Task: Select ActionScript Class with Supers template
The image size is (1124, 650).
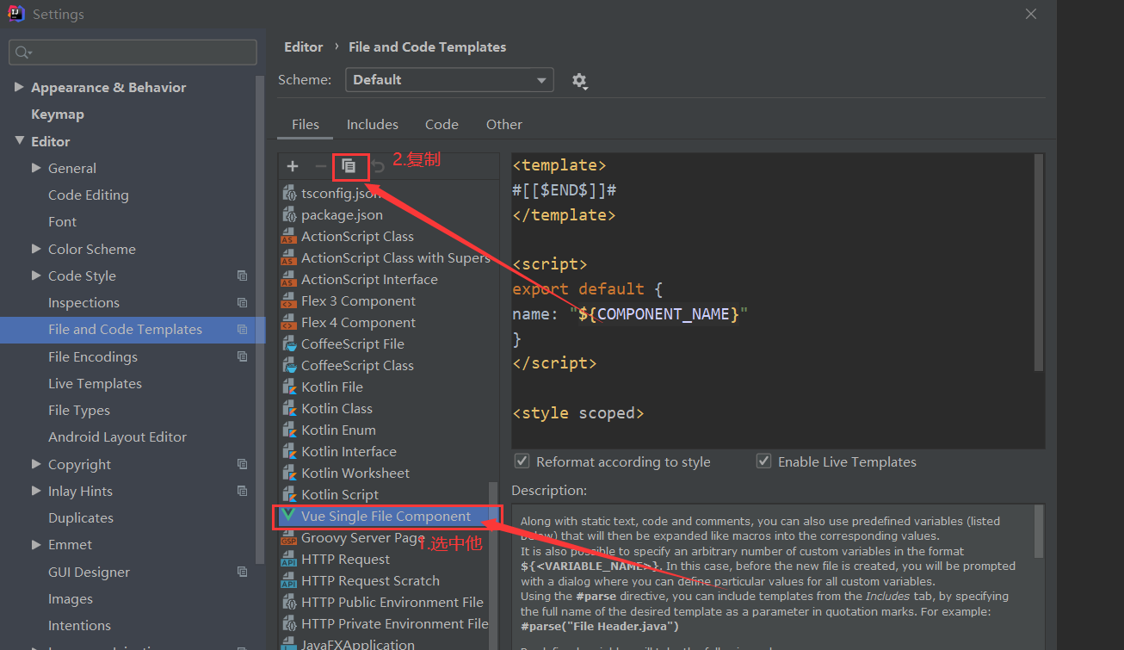Action: [395, 258]
